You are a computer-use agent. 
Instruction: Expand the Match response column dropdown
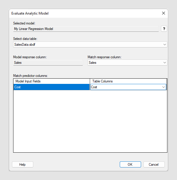pyautogui.click(x=127, y=63)
